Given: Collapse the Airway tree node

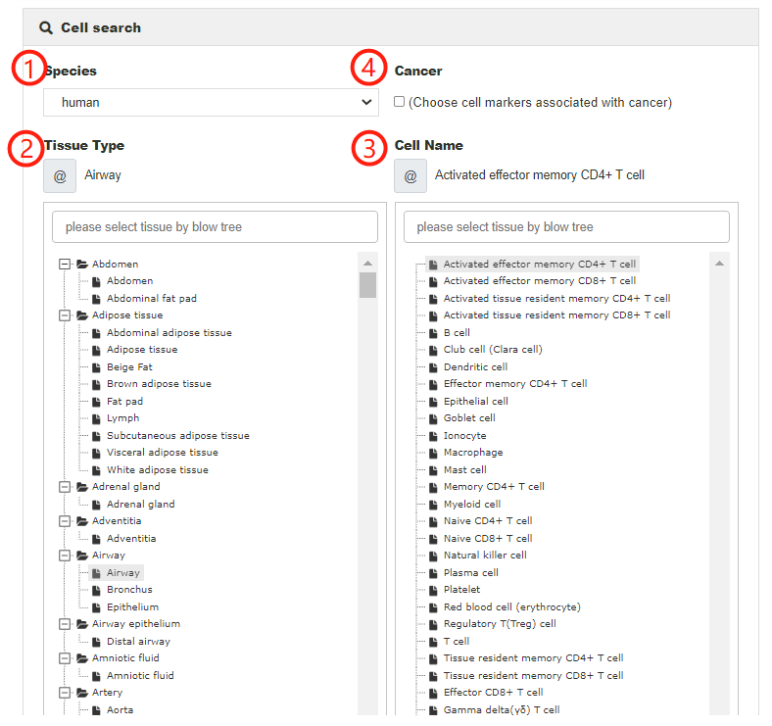Looking at the screenshot, I should [66, 556].
